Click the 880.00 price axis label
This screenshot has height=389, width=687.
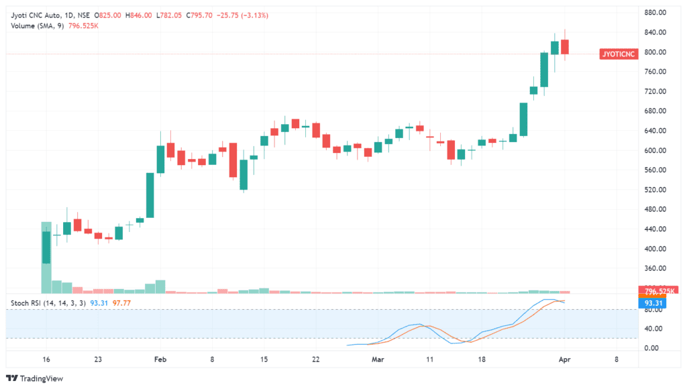coord(655,12)
